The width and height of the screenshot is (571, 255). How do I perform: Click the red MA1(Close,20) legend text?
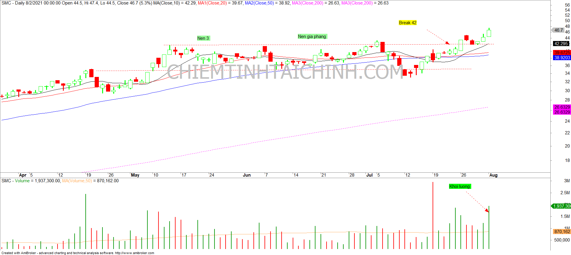[x=212, y=3]
